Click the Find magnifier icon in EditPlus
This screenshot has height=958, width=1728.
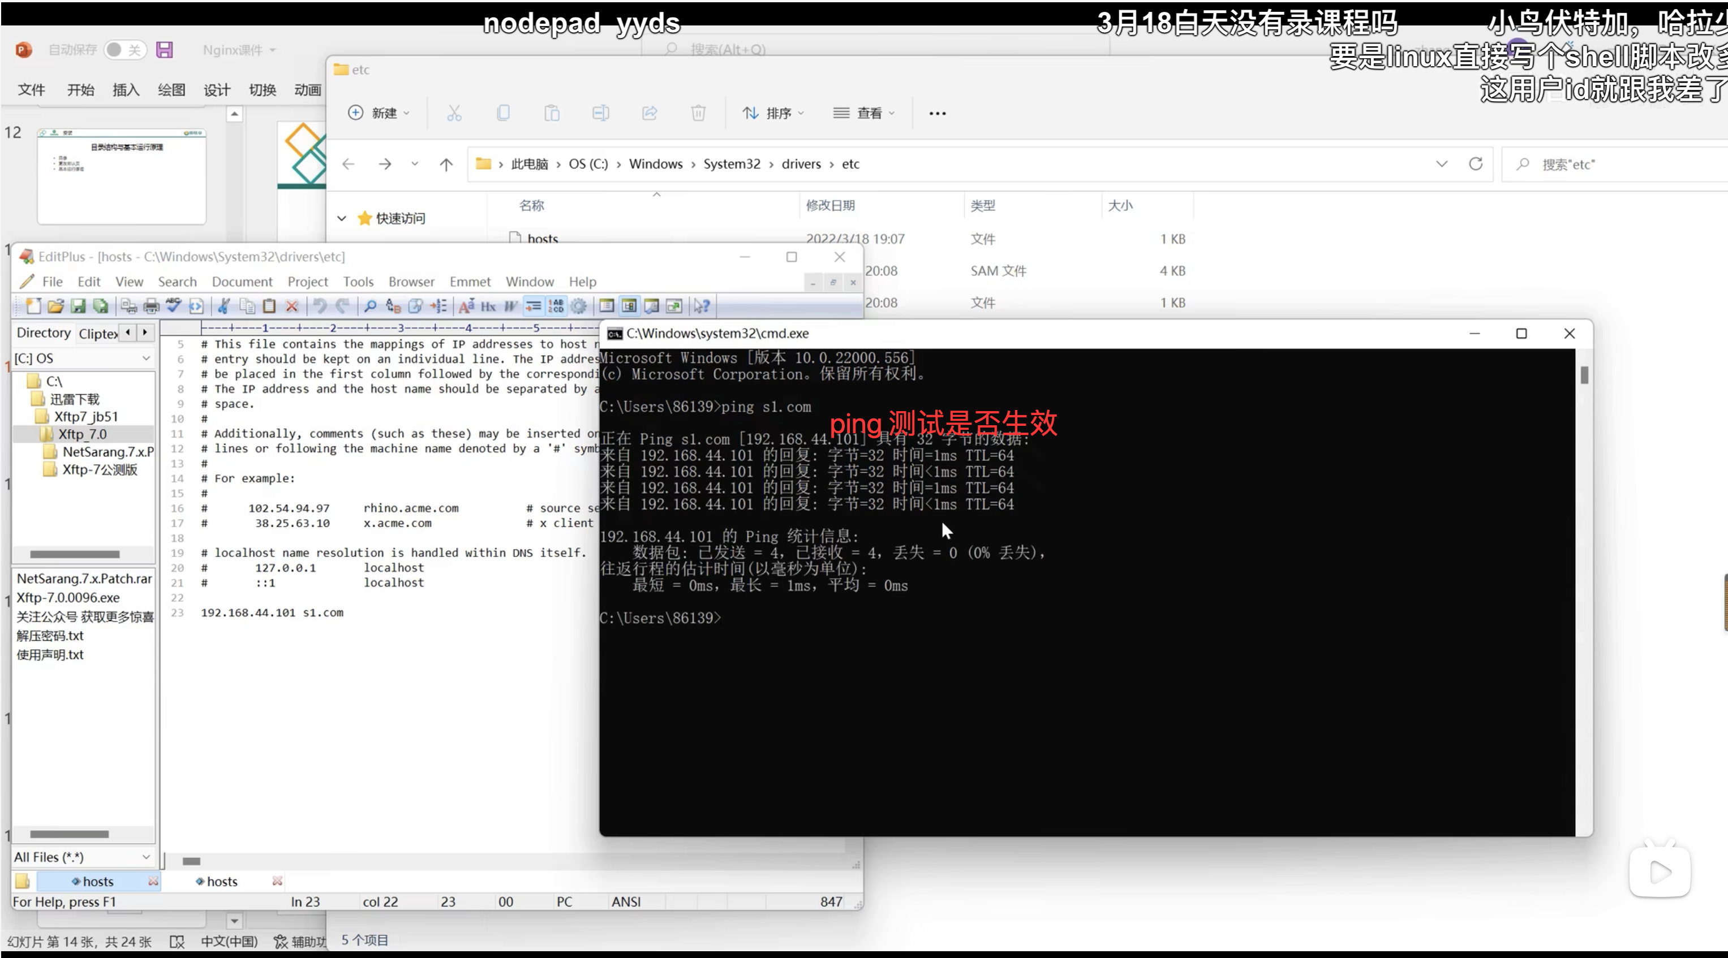click(x=369, y=307)
